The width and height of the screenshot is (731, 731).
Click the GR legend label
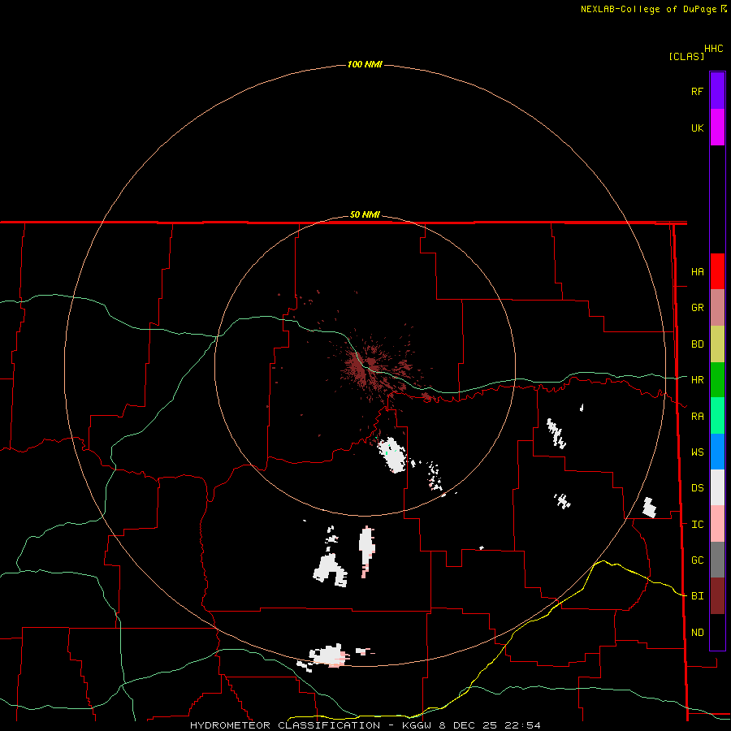pos(697,308)
